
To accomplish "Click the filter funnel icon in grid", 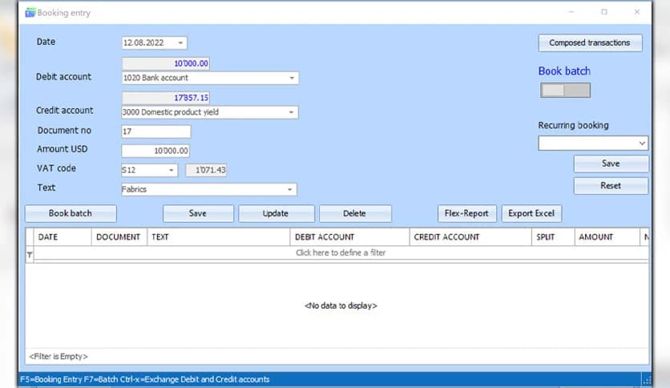I will click(30, 255).
